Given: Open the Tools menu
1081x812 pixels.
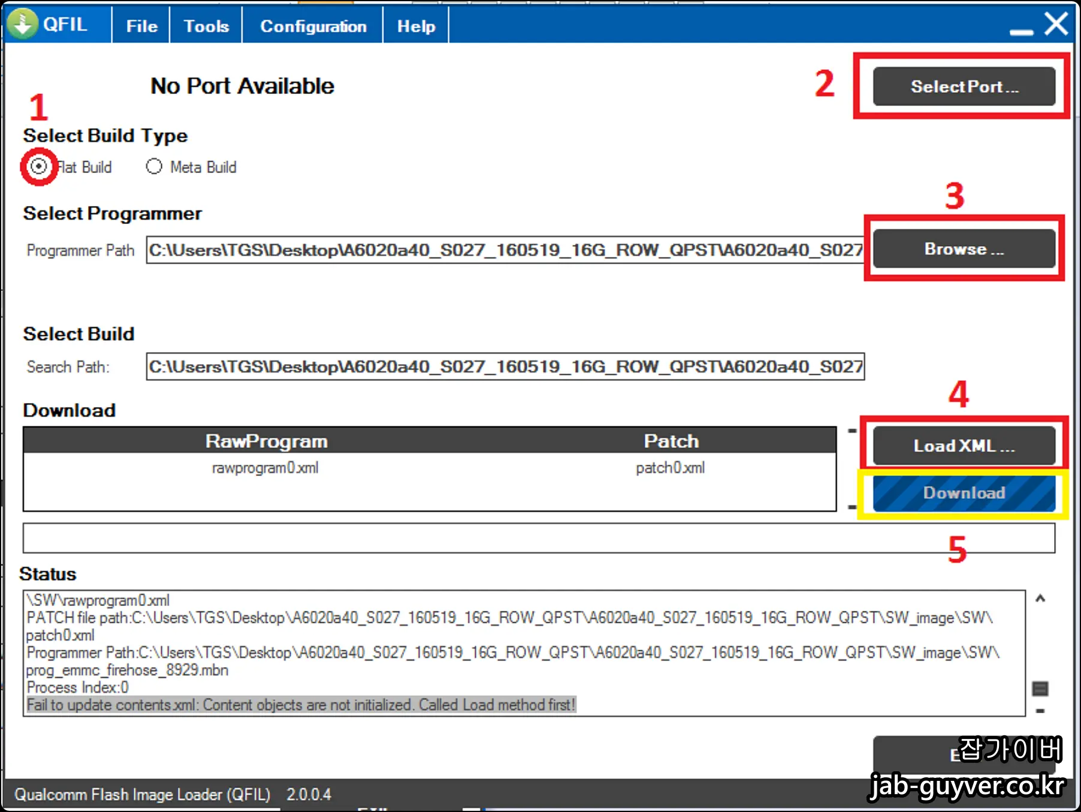Looking at the screenshot, I should point(206,26).
